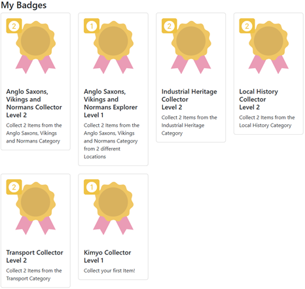
Task: Click the Industrial Heritage Collector medal icon
Action: coord(191,47)
